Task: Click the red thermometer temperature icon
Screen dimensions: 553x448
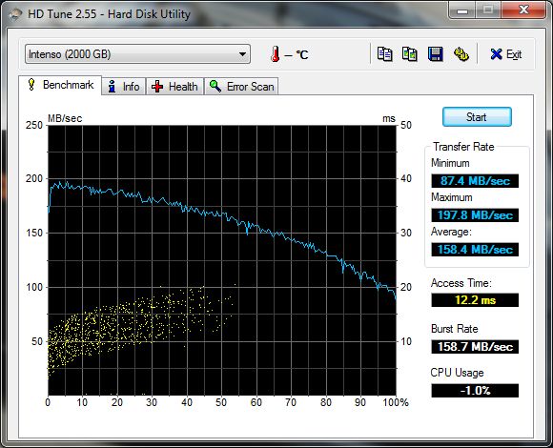Action: pos(276,54)
